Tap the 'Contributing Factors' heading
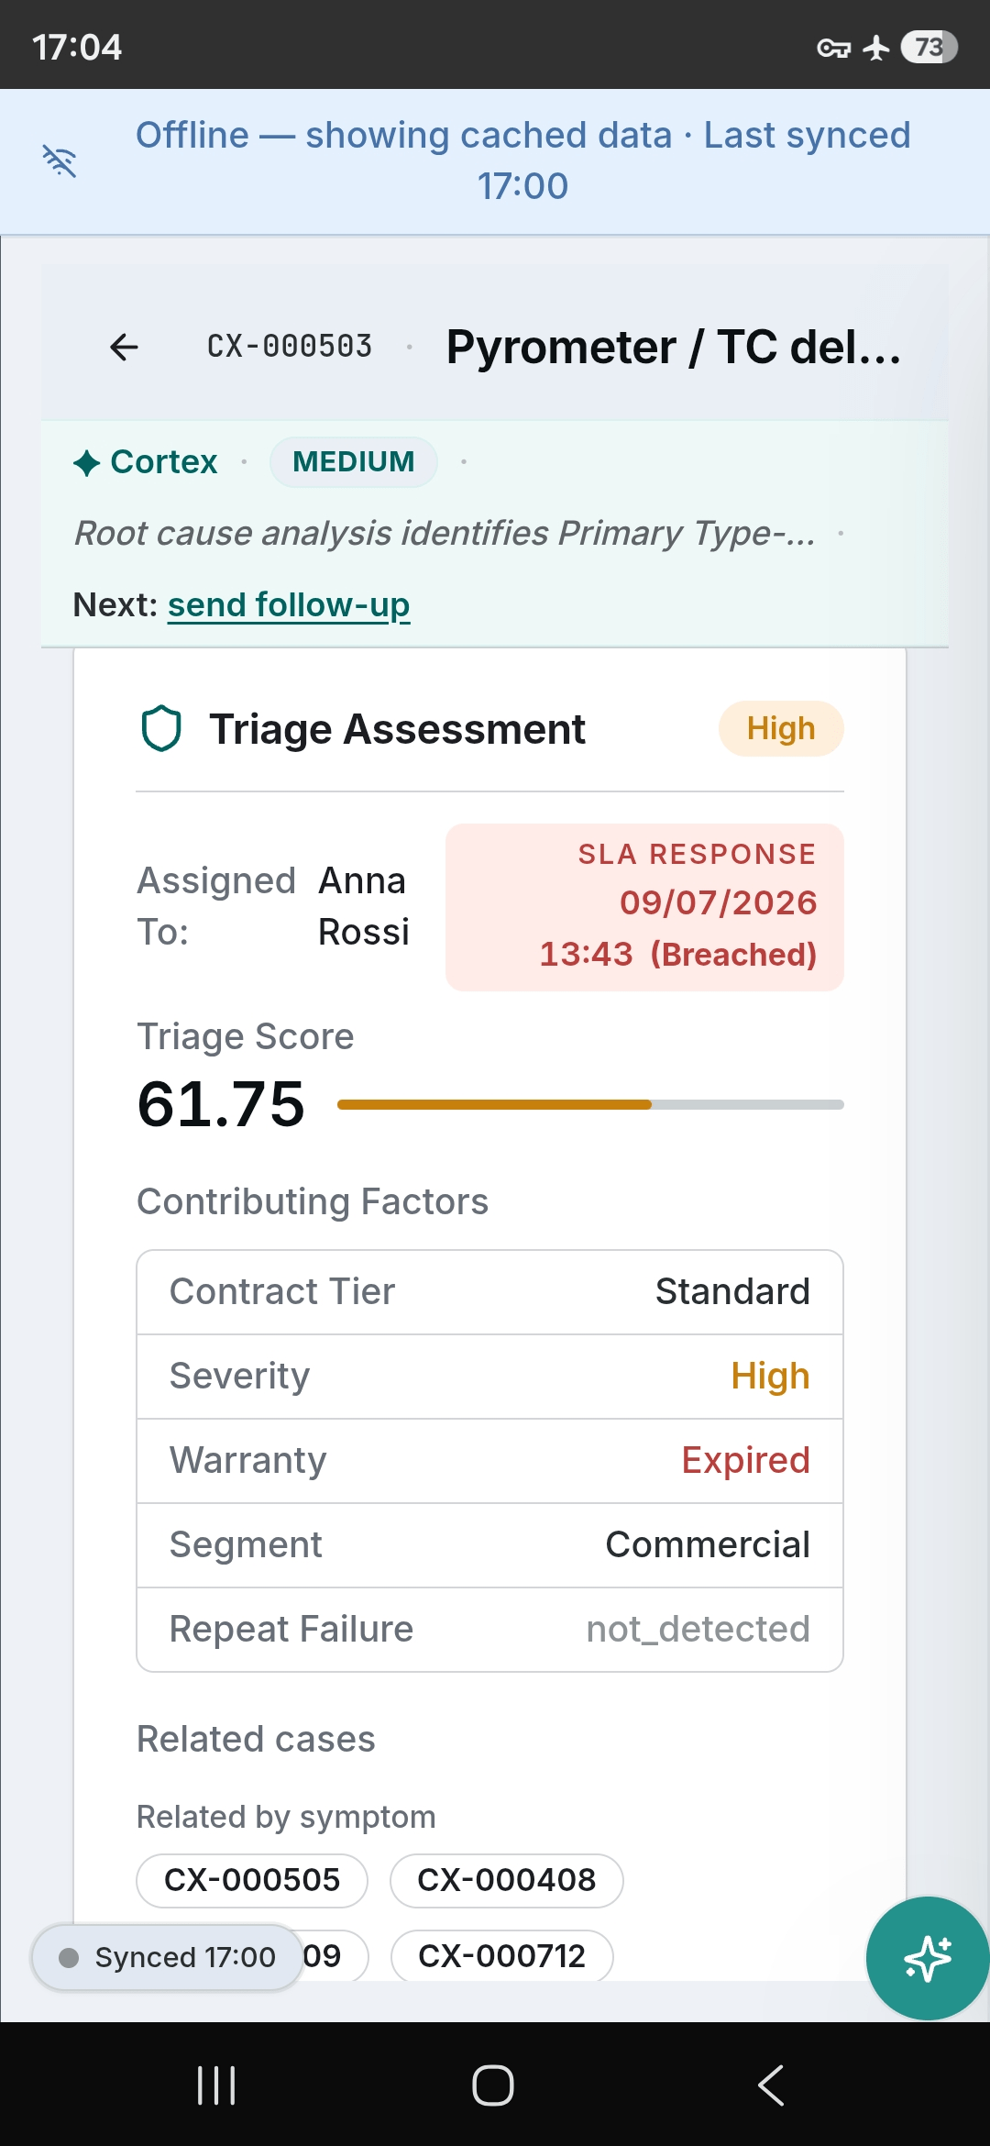 point(313,1201)
